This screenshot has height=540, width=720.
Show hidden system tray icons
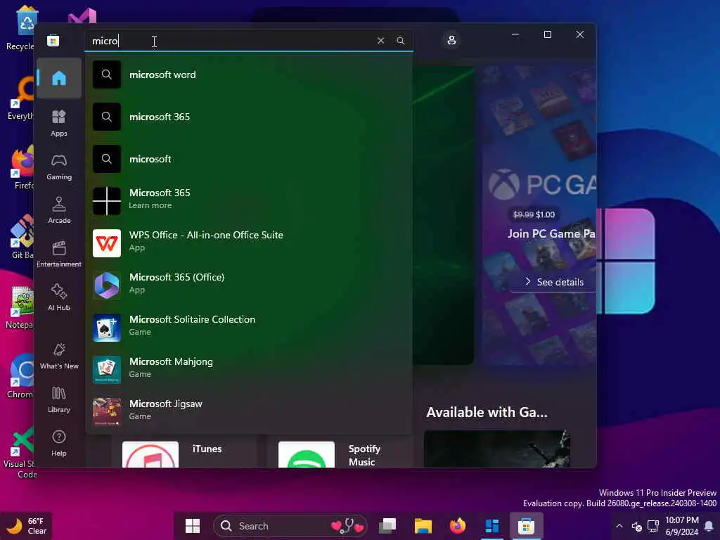pos(619,526)
